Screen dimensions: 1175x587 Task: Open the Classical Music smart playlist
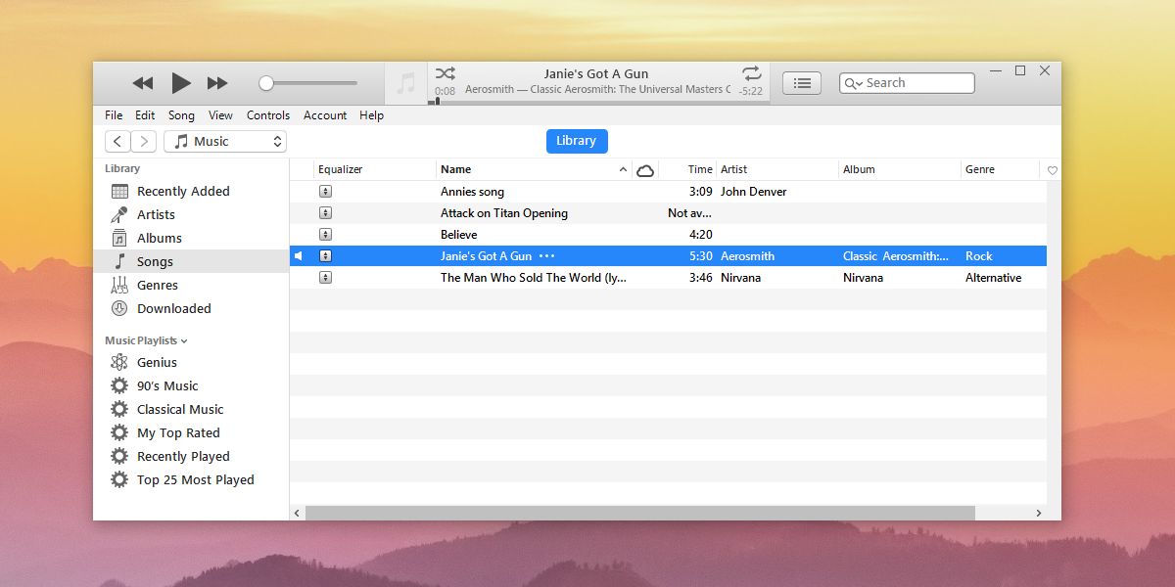click(191, 410)
